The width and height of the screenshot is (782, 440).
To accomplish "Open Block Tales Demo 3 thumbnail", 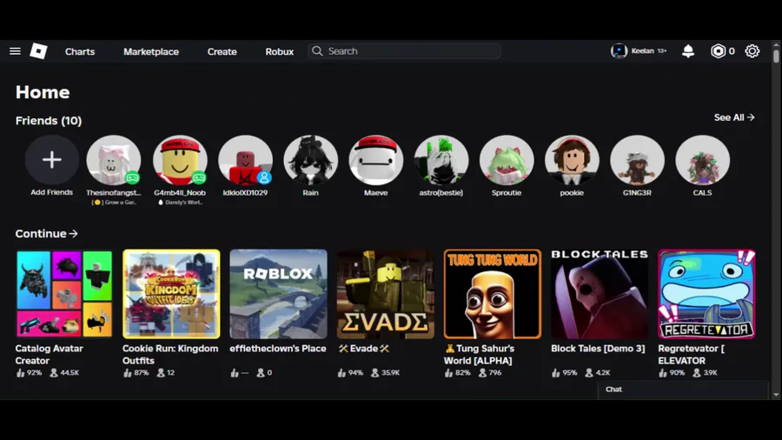I will tap(600, 294).
